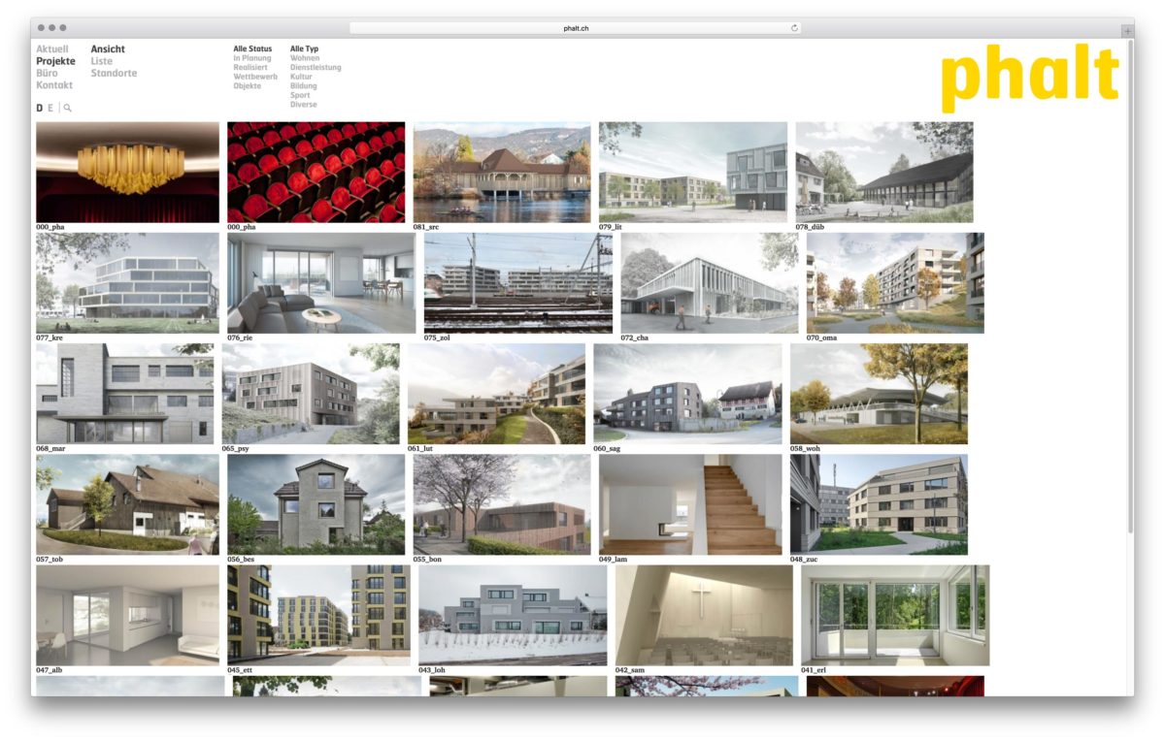This screenshot has width=1165, height=740.
Task: Open the Aktuell menu item
Action: point(52,49)
